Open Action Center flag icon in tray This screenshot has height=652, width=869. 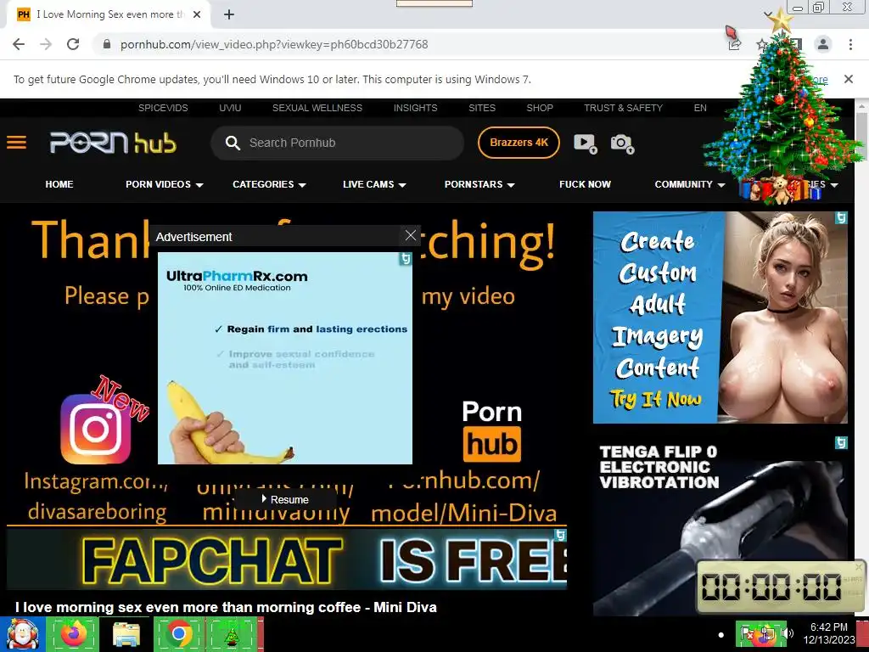tap(748, 633)
